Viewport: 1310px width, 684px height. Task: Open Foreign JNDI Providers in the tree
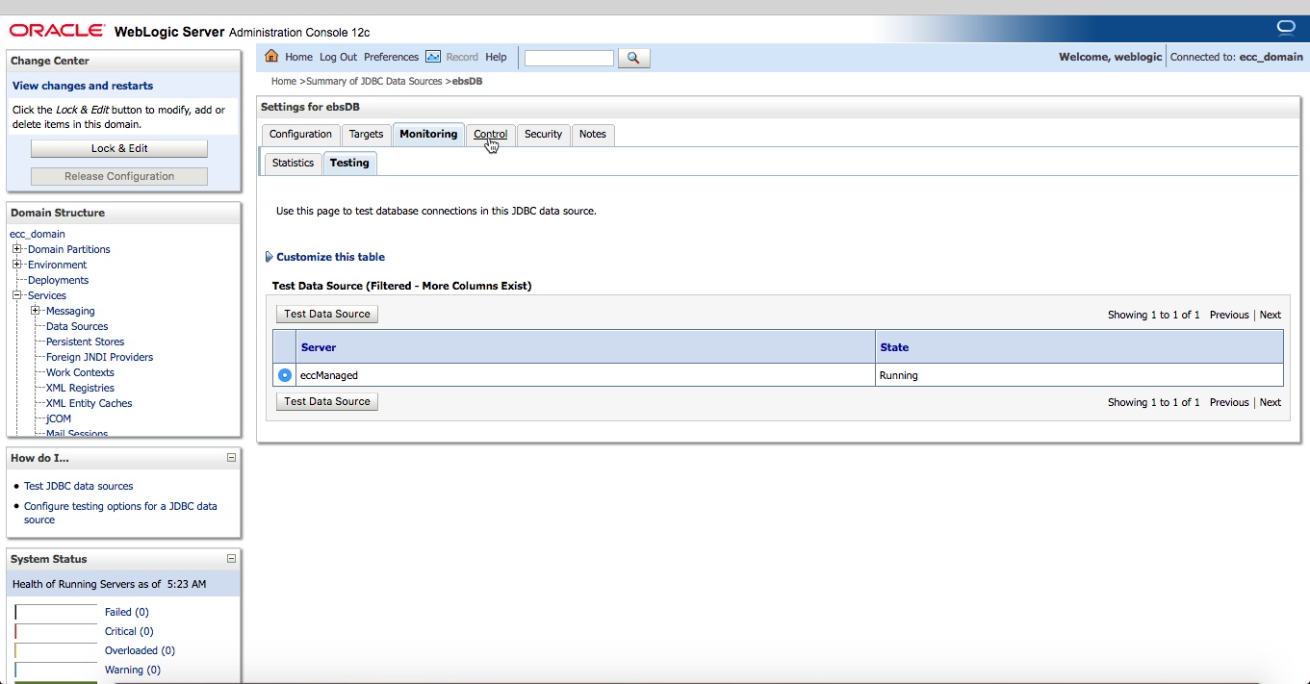coord(99,357)
